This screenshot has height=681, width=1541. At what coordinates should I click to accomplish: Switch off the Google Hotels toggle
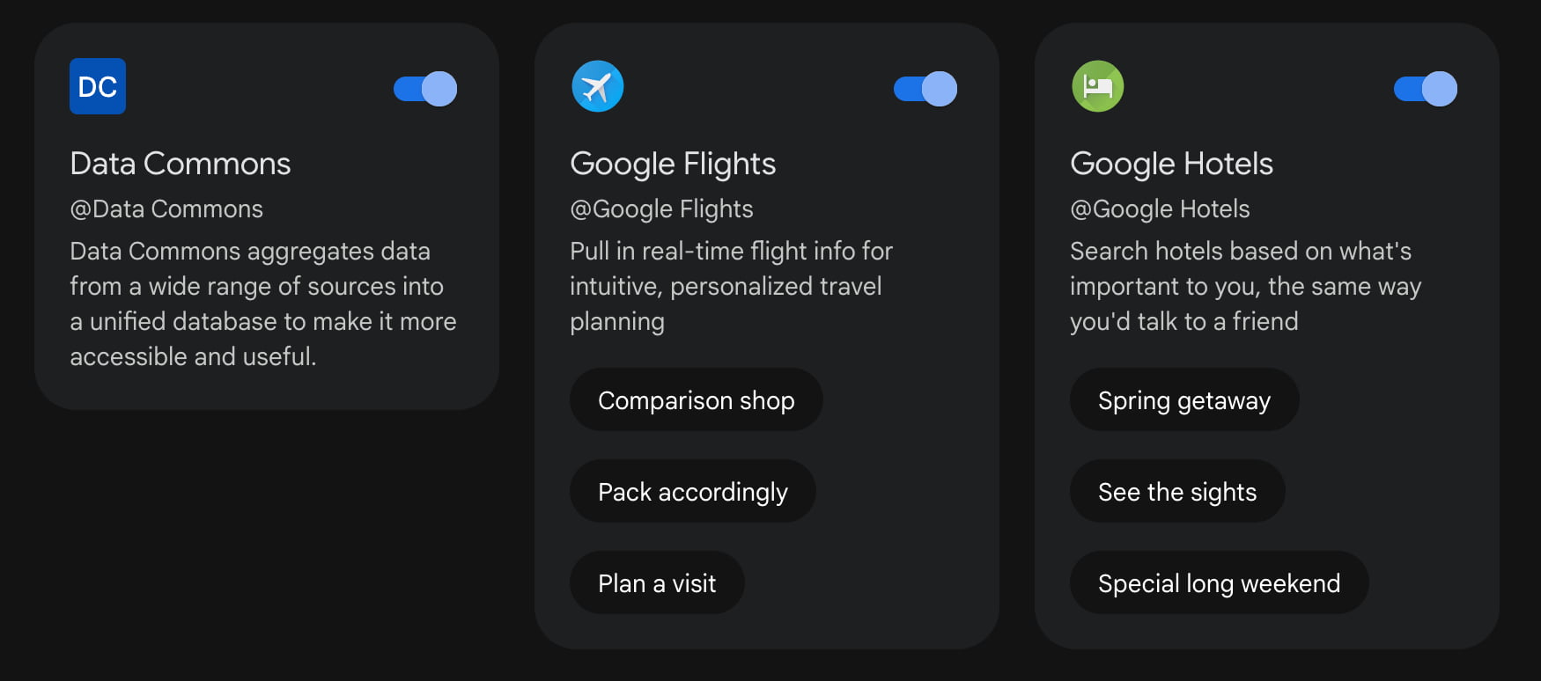pyautogui.click(x=1426, y=89)
